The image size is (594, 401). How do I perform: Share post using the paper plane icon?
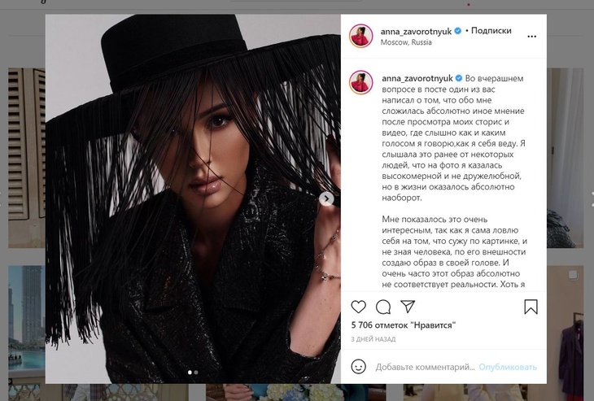pyautogui.click(x=408, y=307)
